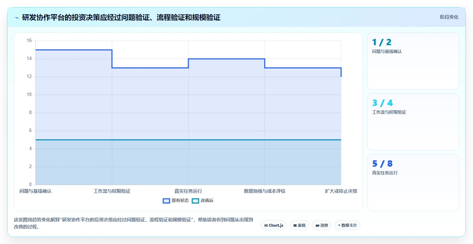Click x-axis label 数据复核与成本评估

click(x=265, y=191)
